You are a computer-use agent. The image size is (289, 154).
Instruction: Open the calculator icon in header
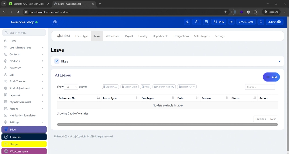[206, 22]
